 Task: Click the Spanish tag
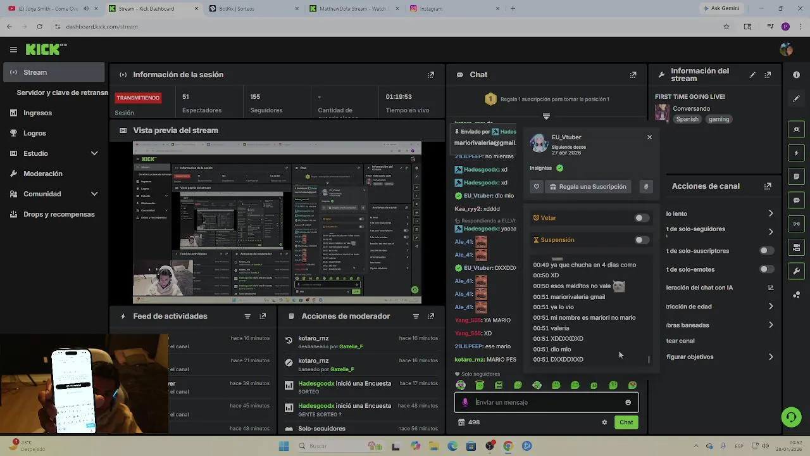coord(687,119)
